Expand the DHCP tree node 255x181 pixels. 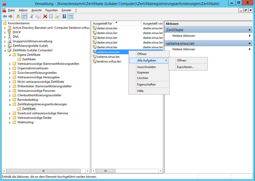[x=5, y=32]
